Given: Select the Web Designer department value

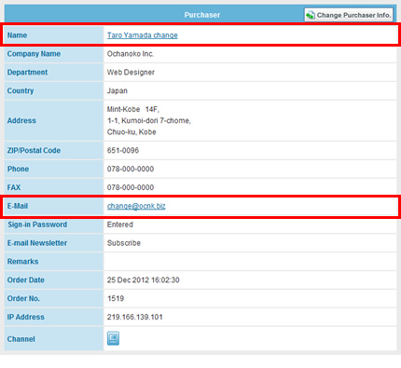Looking at the screenshot, I should pyautogui.click(x=131, y=73).
